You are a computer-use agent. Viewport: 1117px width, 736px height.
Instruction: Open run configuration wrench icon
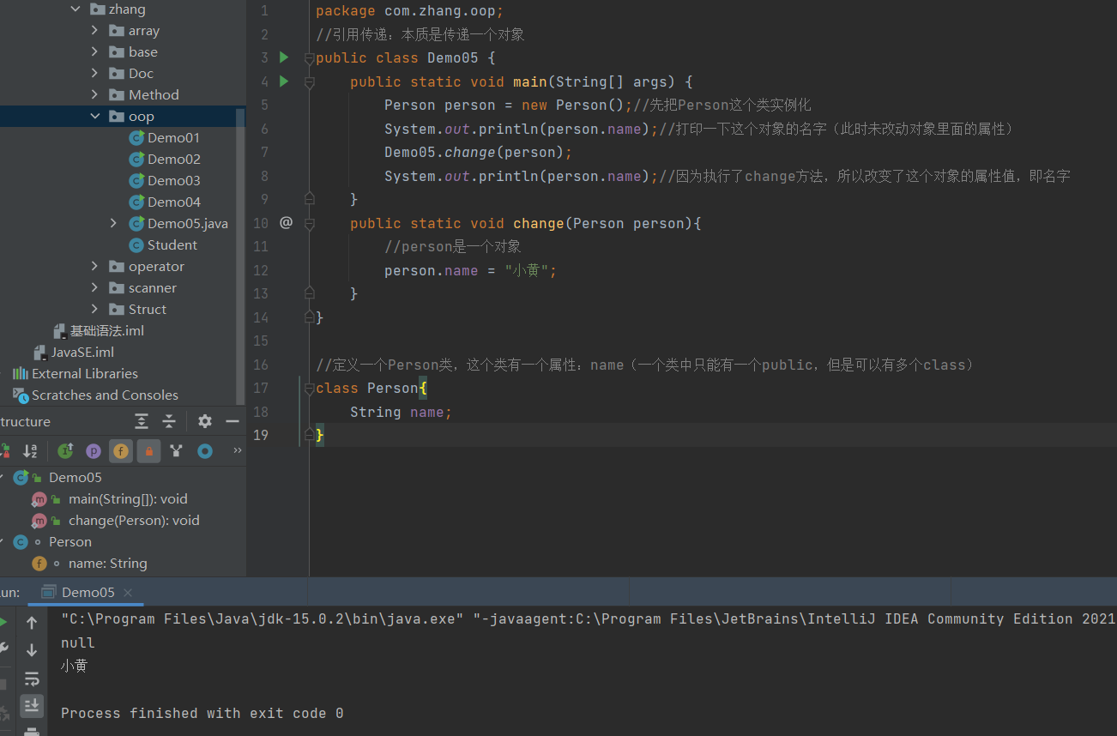click(3, 649)
